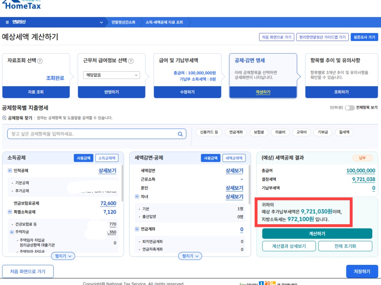Click the 반영하기 button

112,92
